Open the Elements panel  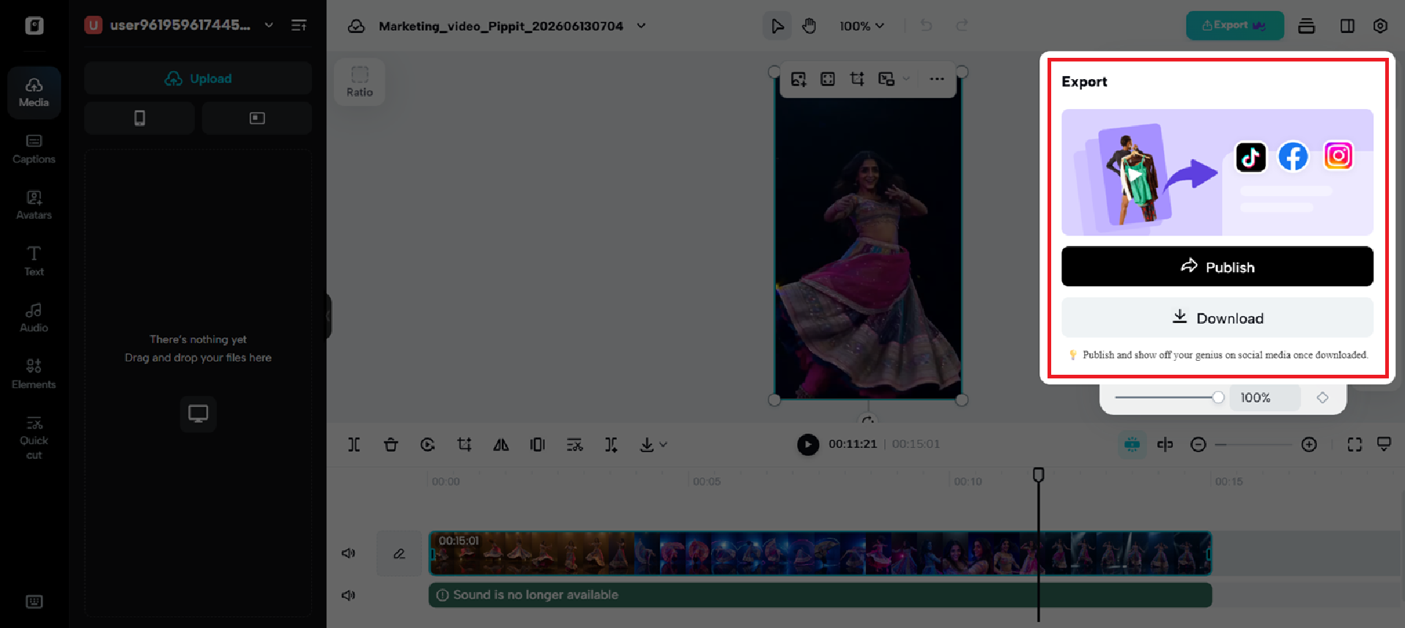34,374
